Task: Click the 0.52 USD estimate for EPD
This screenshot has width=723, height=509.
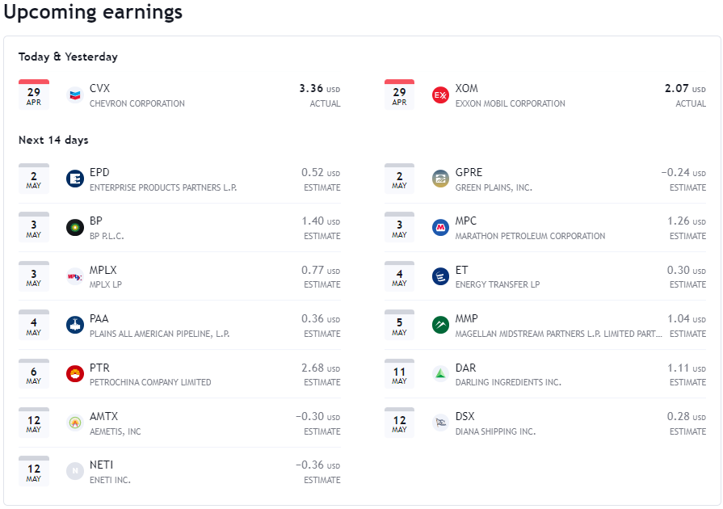Action: [321, 172]
